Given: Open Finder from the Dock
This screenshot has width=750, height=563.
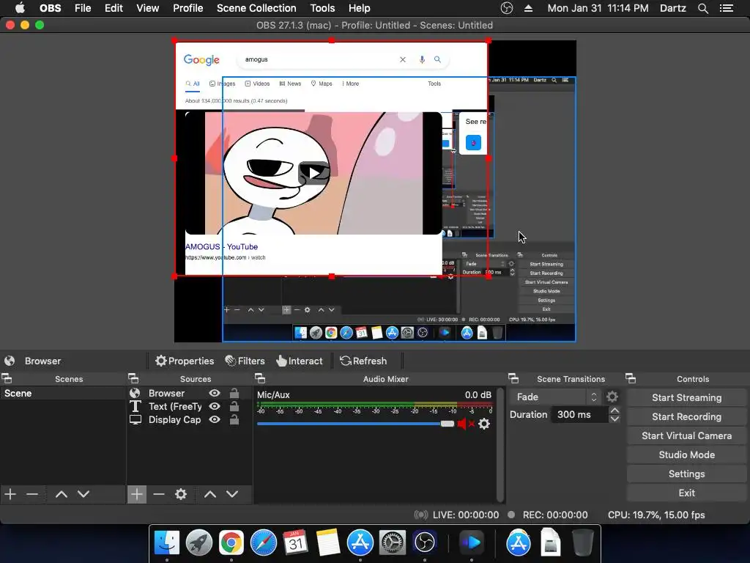Looking at the screenshot, I should [x=167, y=543].
